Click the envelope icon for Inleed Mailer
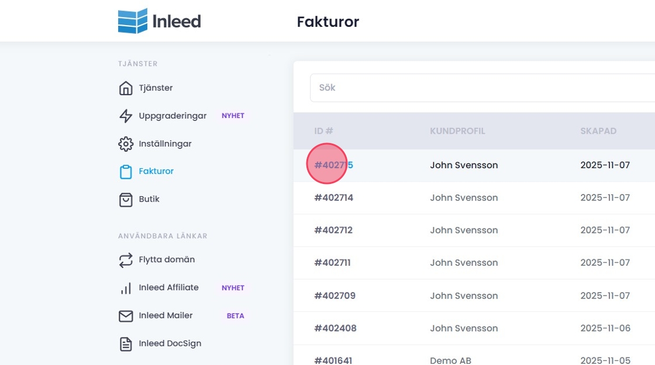 pyautogui.click(x=126, y=316)
